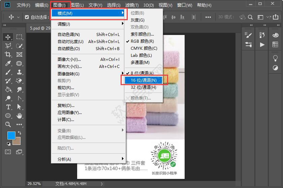Select the Clone Stamp tool
Viewport: 283px width, 188px height.
pos(19,72)
